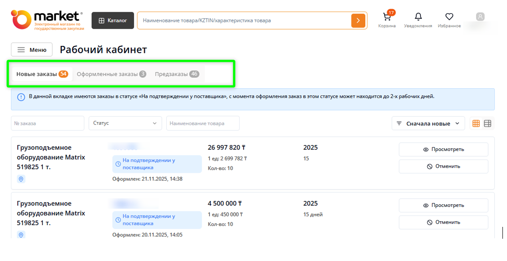This screenshot has height=261, width=507.
Task: Click the user profile avatar icon
Action: point(480,17)
